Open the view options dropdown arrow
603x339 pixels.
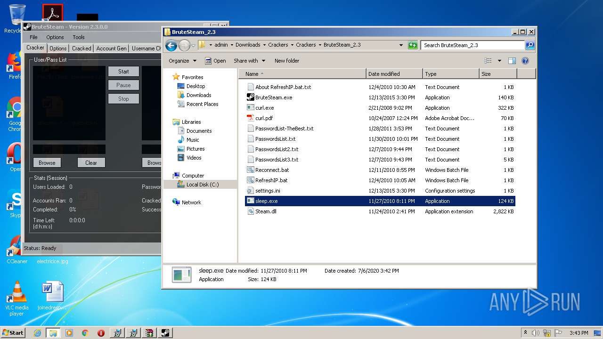pos(499,61)
